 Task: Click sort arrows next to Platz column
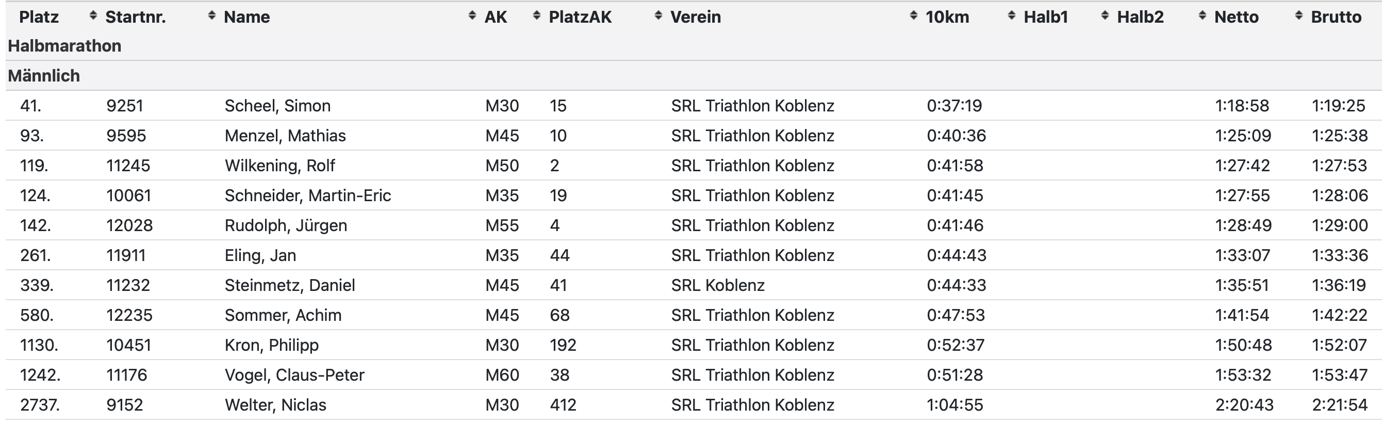93,16
